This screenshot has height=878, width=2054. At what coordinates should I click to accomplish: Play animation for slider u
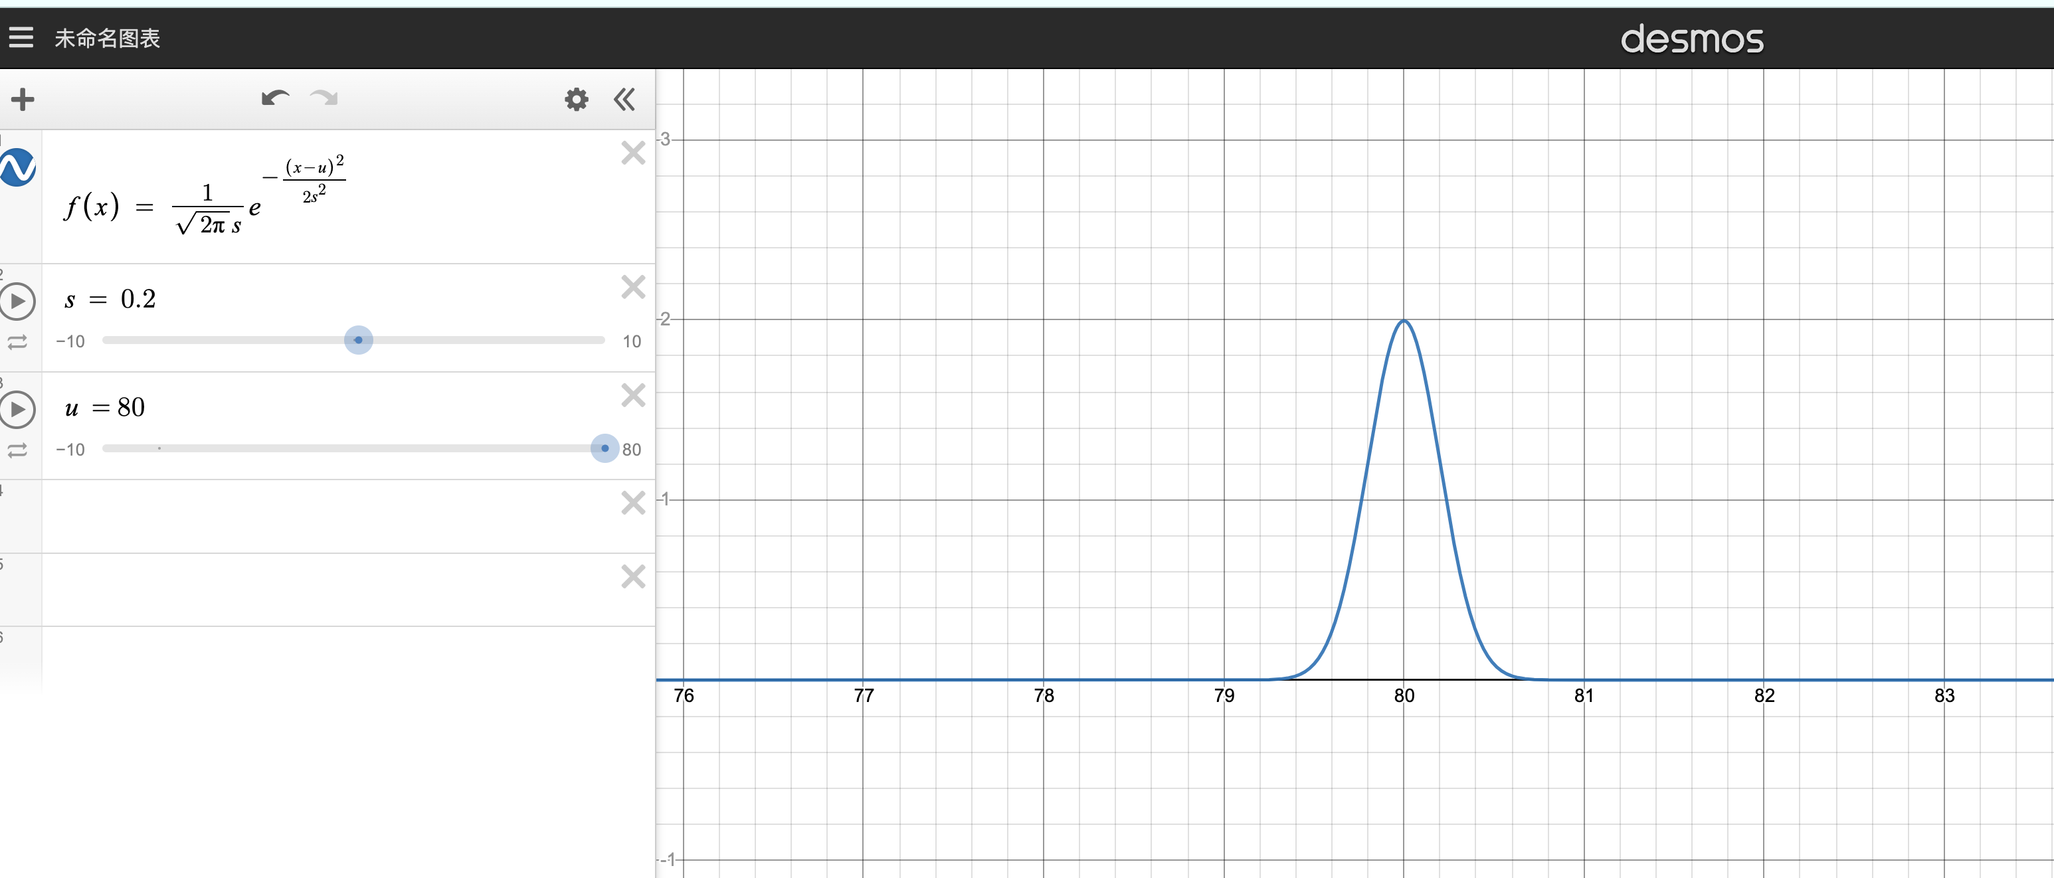tap(17, 409)
